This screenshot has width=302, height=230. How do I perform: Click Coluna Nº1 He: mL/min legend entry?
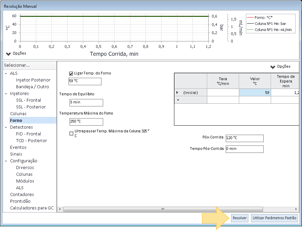(x=269, y=30)
